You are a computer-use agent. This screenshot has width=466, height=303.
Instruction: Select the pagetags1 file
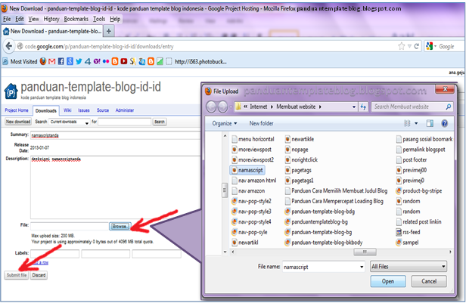300,181
